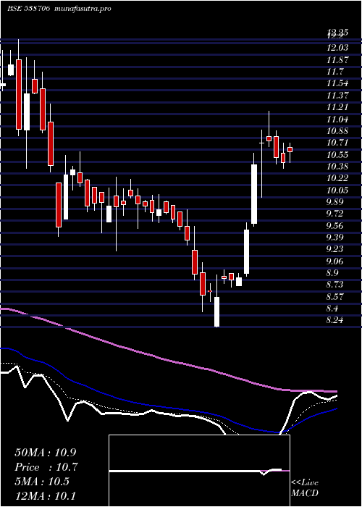Click the 11.7 price axis label
The height and width of the screenshot is (507, 362).
click(x=334, y=71)
